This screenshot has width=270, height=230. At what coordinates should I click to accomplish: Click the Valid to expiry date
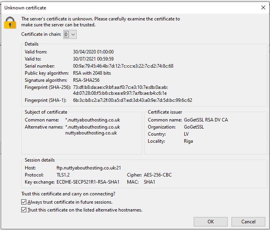click(93, 59)
